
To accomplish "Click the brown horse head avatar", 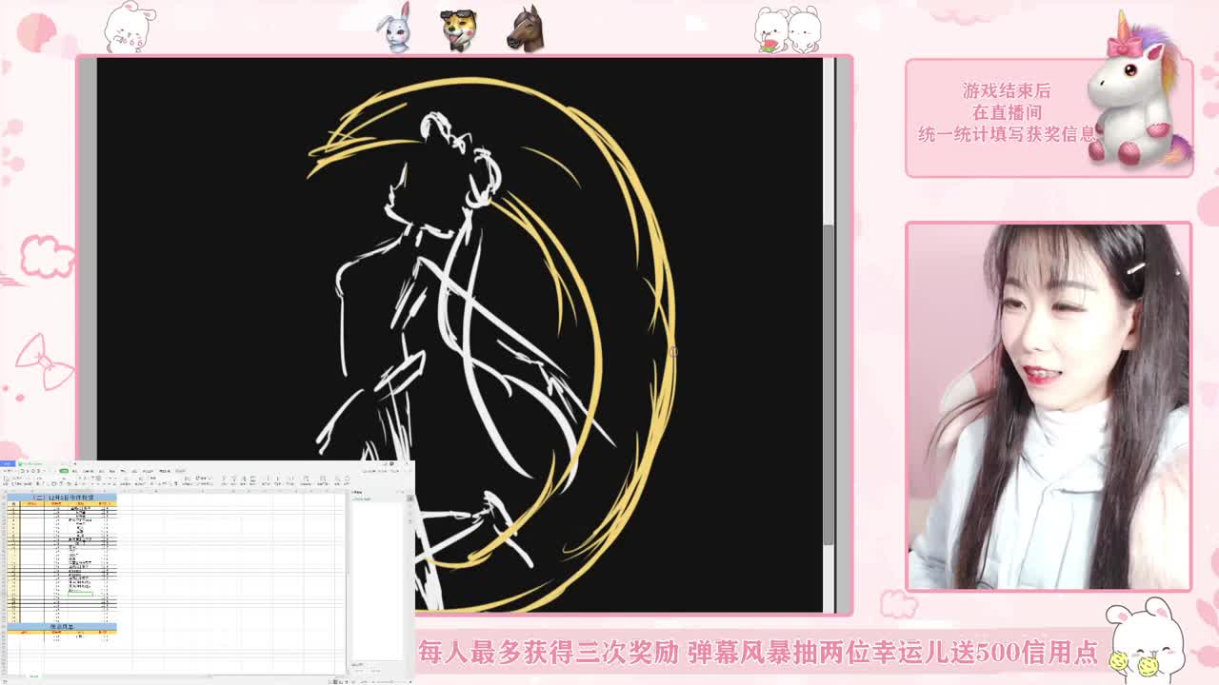I will click(525, 29).
